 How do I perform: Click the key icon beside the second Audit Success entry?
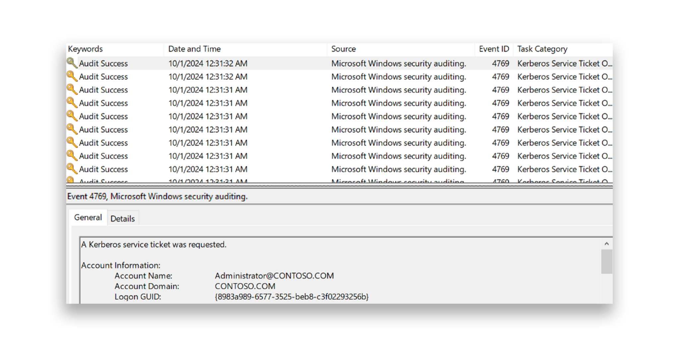click(x=72, y=76)
